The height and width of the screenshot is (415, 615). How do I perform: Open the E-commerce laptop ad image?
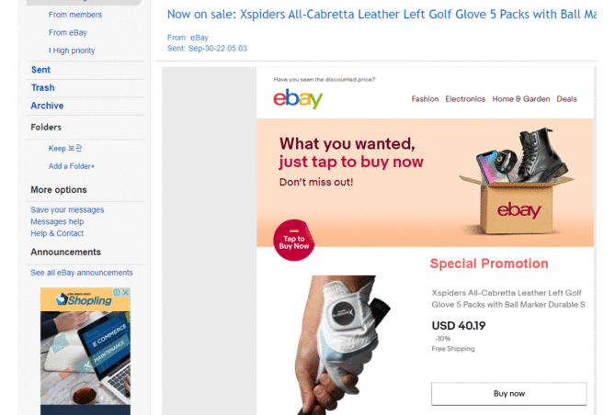(x=85, y=358)
